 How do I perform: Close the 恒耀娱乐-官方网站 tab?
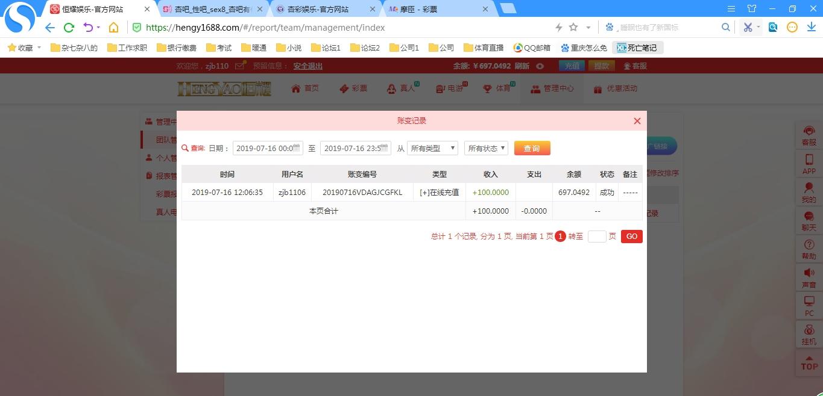(147, 9)
